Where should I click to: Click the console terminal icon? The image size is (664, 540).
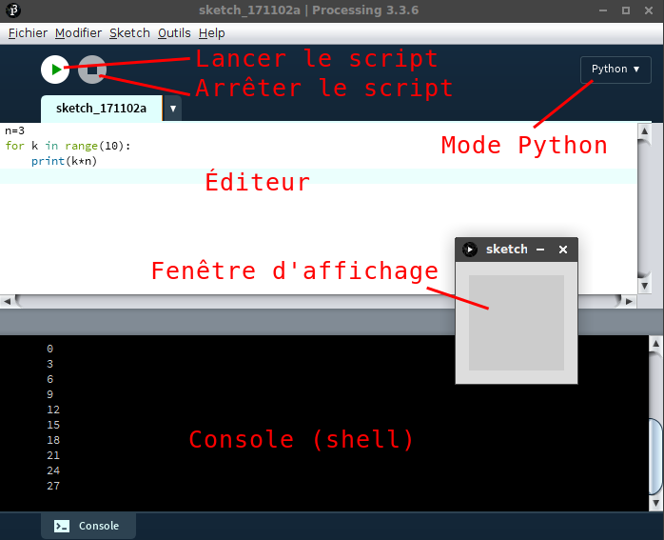(x=62, y=526)
